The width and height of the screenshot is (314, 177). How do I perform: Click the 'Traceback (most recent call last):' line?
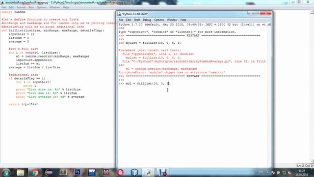click(x=150, y=50)
